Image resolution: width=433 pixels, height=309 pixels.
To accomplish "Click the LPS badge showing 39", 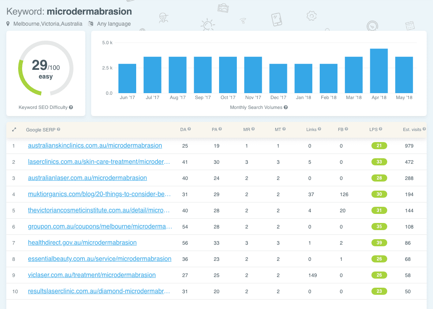I will 379,243.
